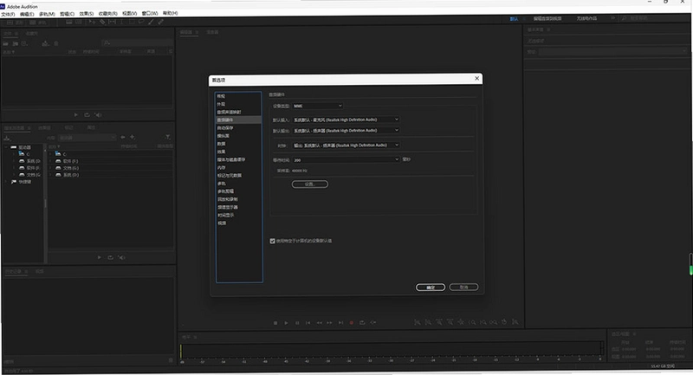Collapse the 驱动器 tree node
The height and width of the screenshot is (375, 693).
6,147
